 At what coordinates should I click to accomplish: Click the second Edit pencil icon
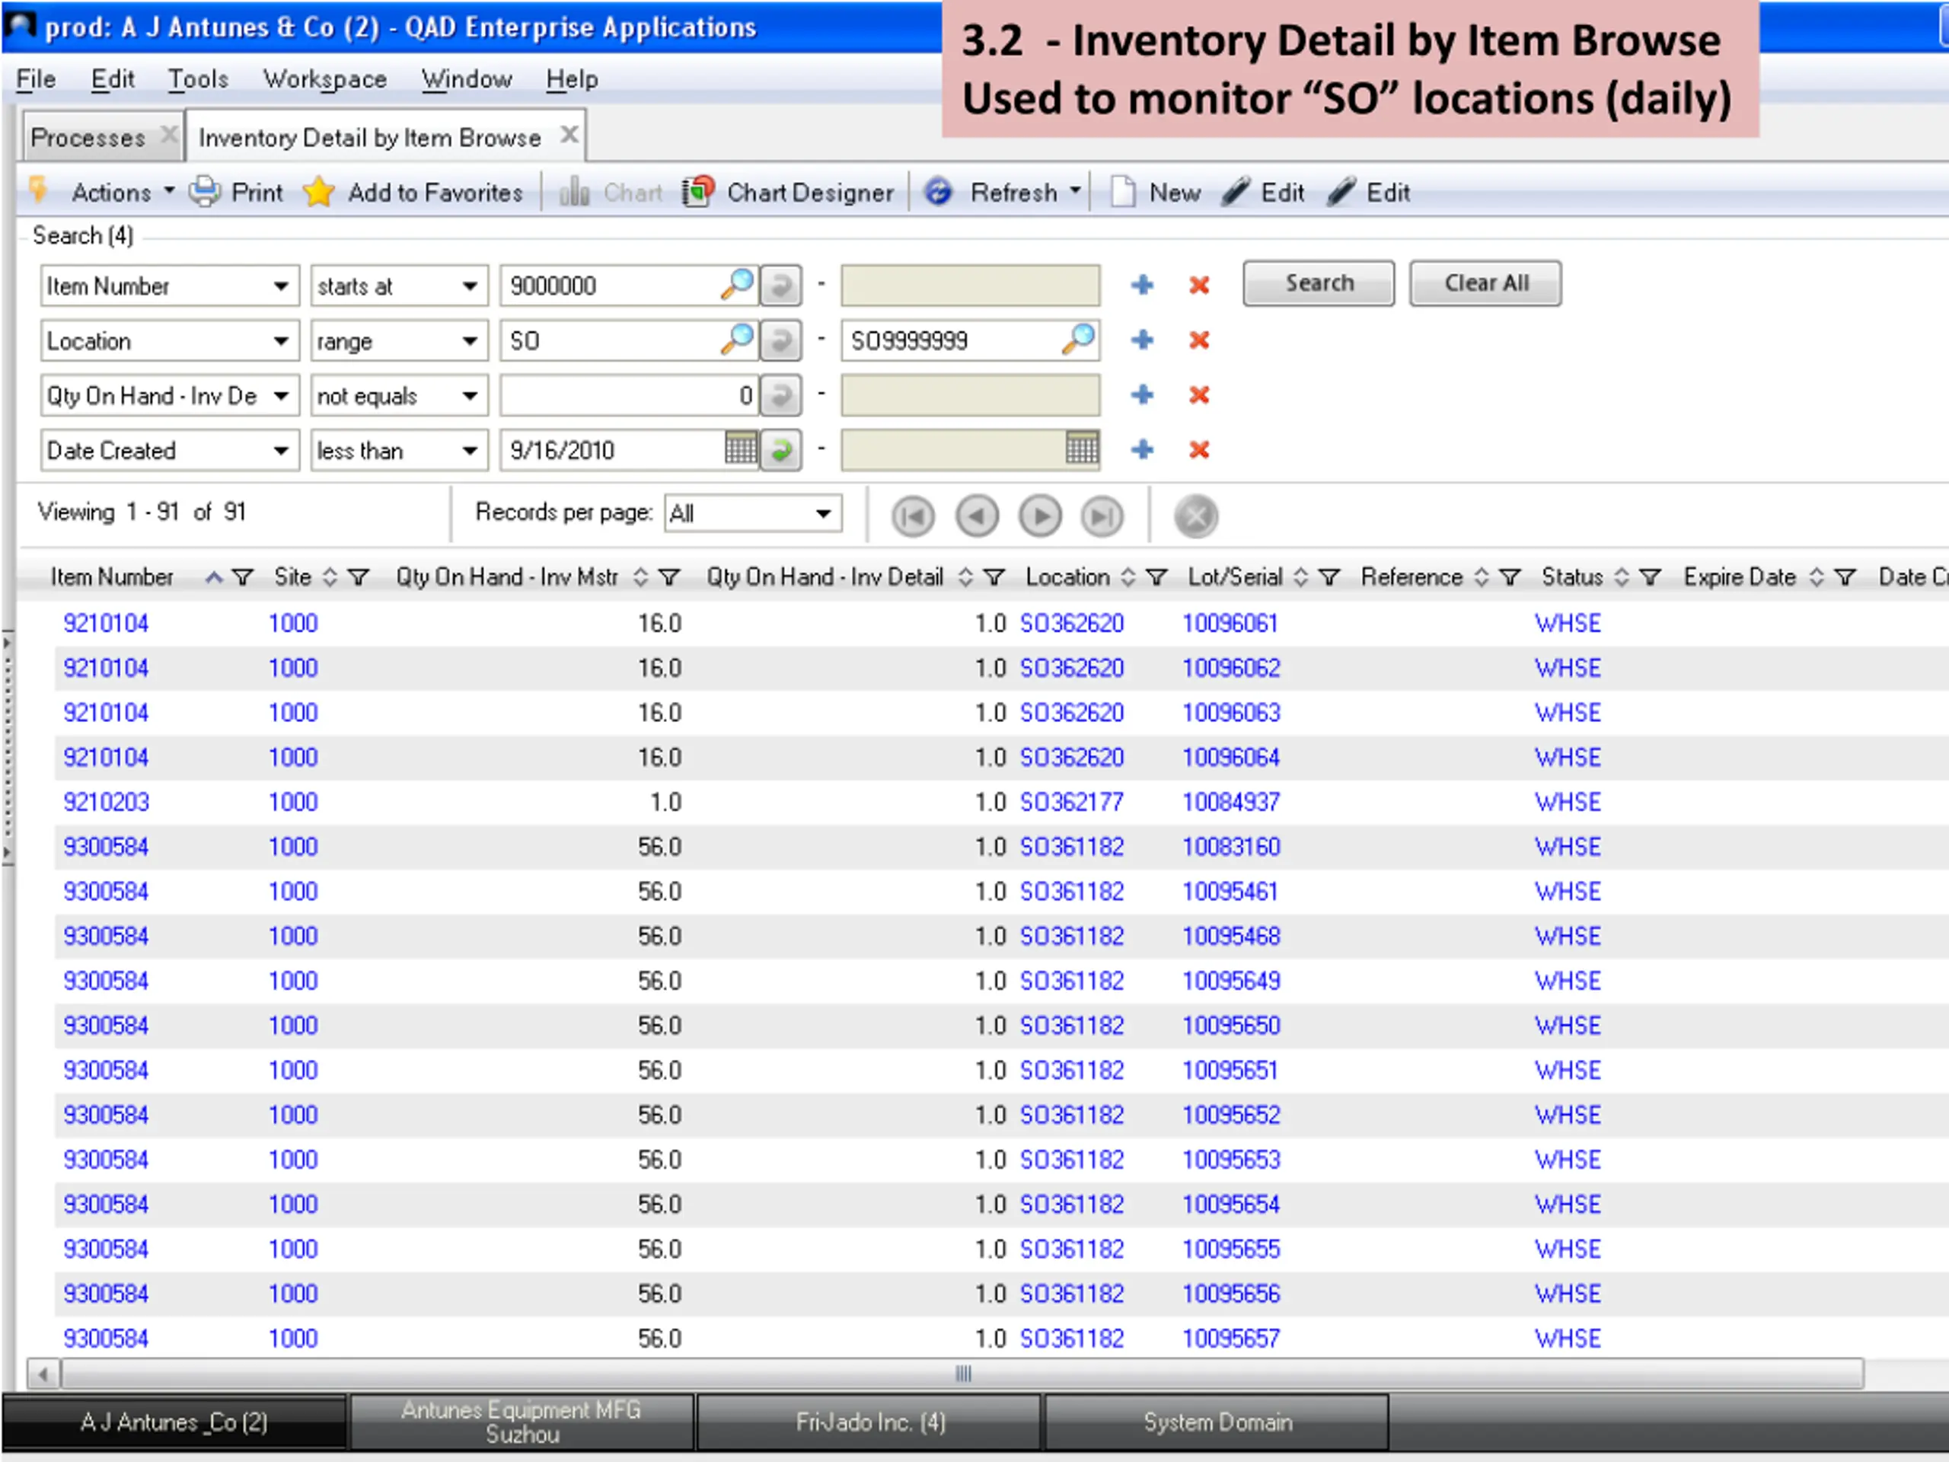tap(1342, 191)
